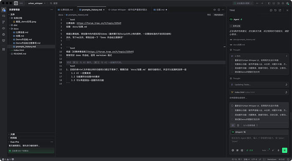Click the image attach icon in chat input
Viewport: 292px width, 161px height.
tap(242, 150)
